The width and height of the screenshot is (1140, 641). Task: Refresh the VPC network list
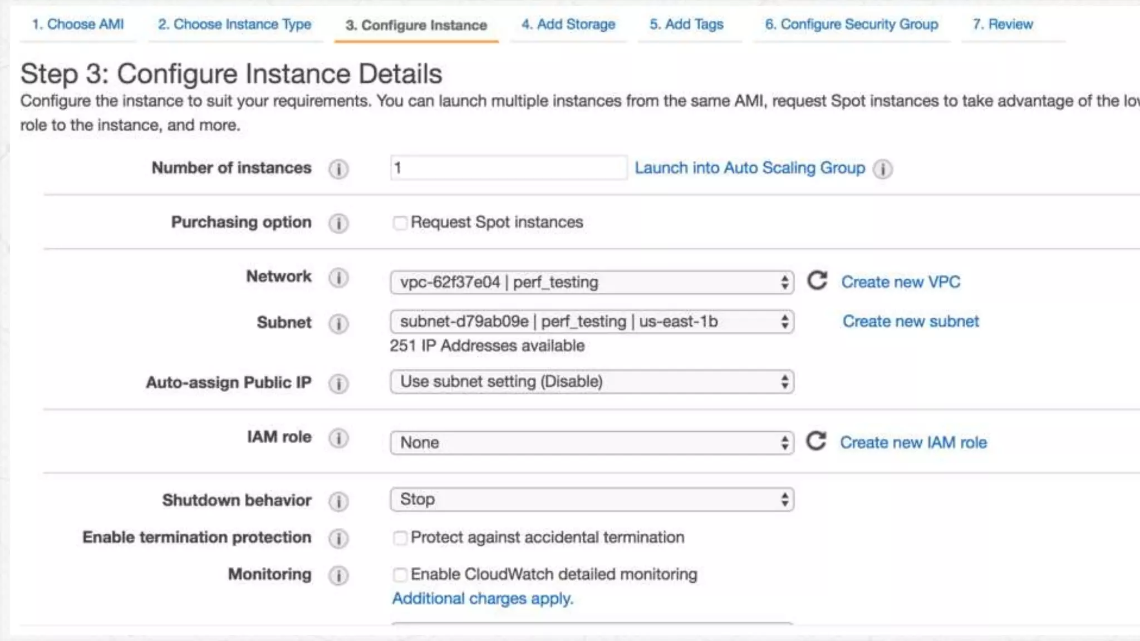click(817, 281)
